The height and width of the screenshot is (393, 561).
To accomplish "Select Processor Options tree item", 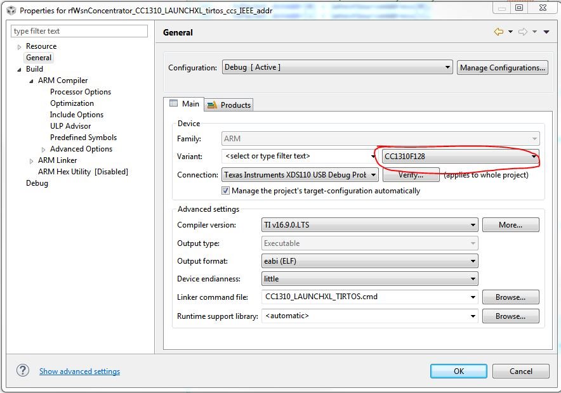I will point(81,92).
